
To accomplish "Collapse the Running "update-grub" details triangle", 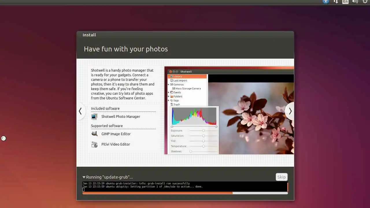I will (84, 177).
